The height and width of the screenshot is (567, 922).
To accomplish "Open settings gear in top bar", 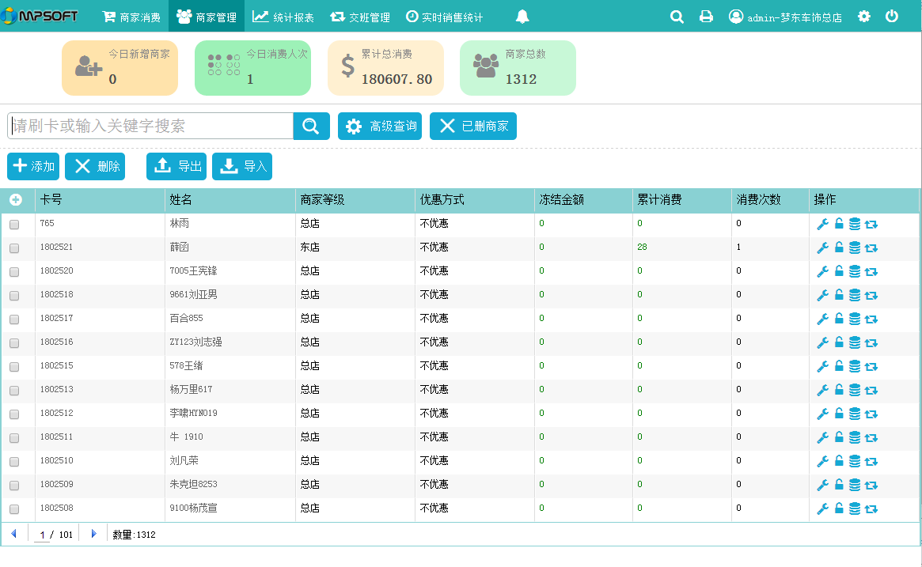I will coord(864,17).
